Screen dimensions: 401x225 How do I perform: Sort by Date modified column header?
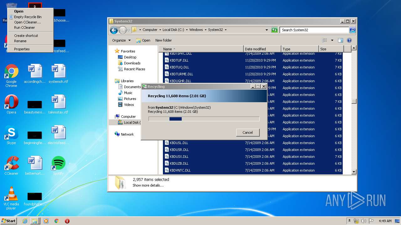[262, 49]
